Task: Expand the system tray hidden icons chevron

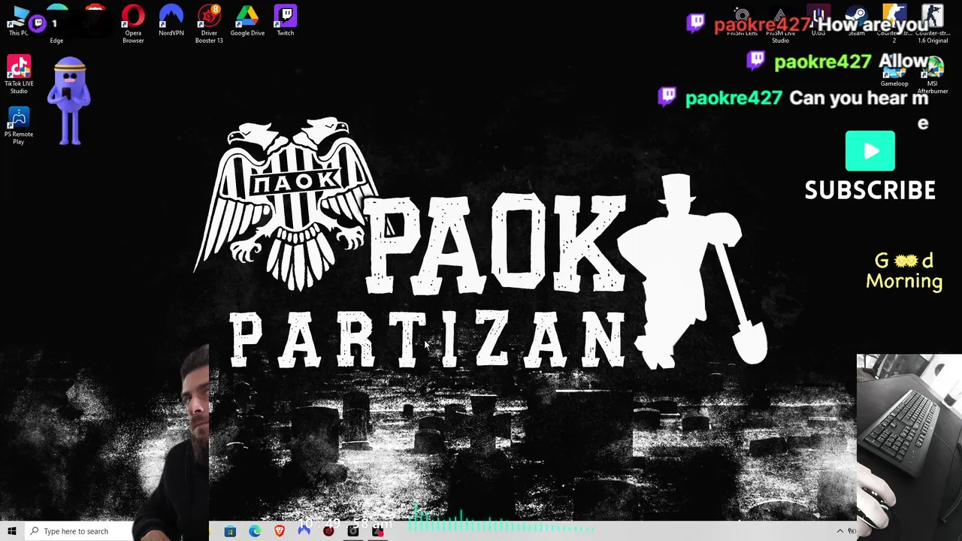Action: pyautogui.click(x=840, y=531)
